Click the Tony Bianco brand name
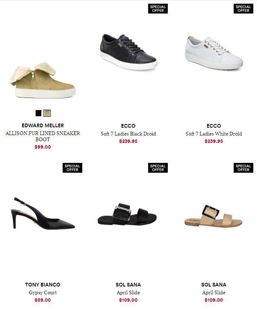This screenshot has height=309, width=257. click(x=43, y=284)
